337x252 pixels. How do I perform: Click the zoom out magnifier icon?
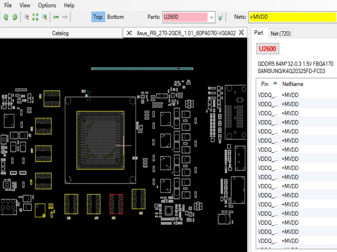(26, 17)
